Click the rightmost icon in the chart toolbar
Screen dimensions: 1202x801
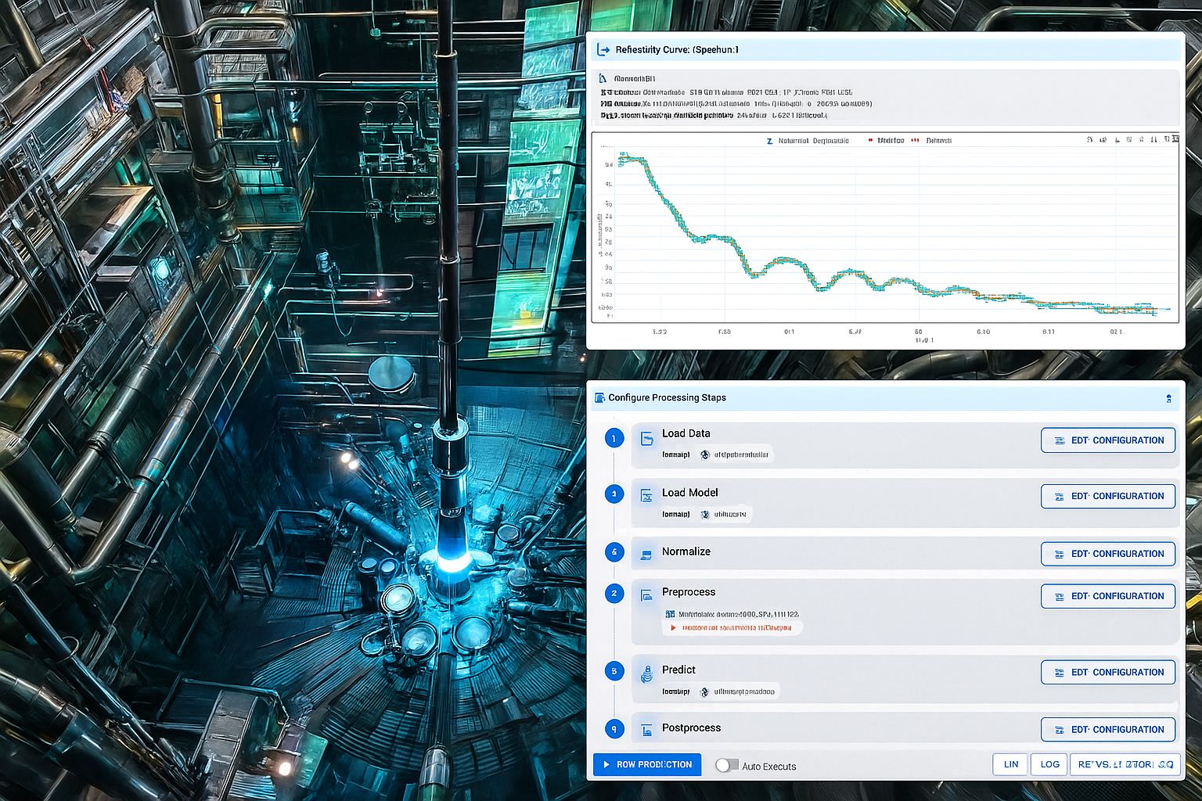click(x=1175, y=139)
